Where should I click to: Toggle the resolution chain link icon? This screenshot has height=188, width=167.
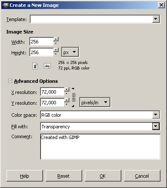point(74,97)
